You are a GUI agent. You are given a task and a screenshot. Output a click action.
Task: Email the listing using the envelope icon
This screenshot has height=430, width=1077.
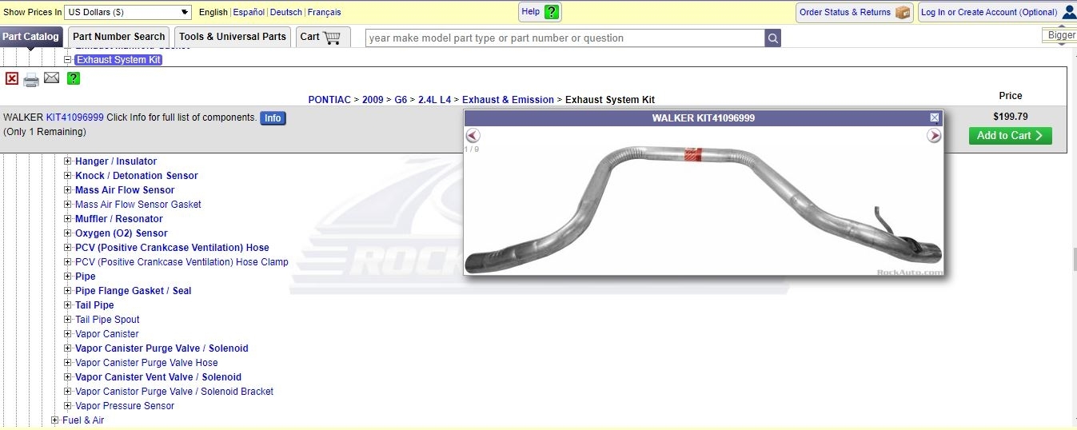[52, 78]
